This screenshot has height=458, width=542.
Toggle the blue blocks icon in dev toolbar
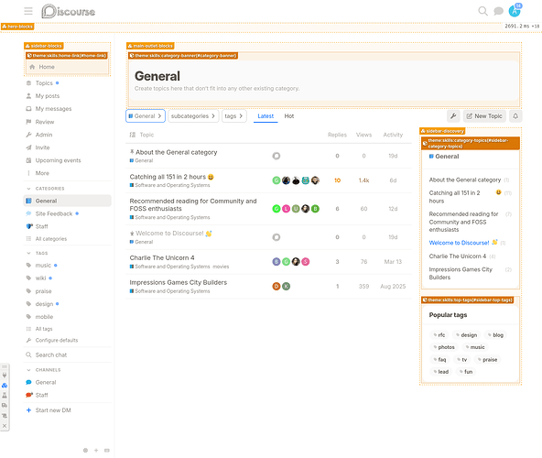tap(5, 385)
